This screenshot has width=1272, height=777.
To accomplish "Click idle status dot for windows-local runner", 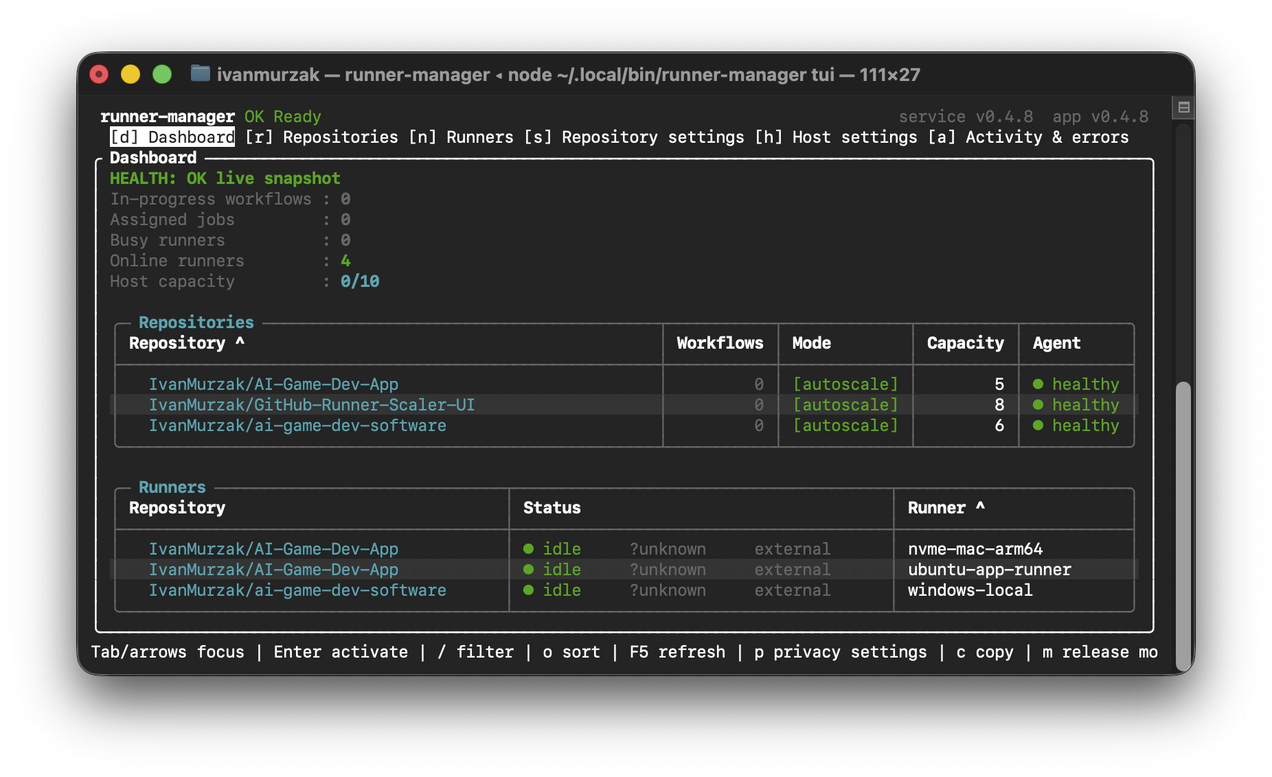I will point(528,590).
